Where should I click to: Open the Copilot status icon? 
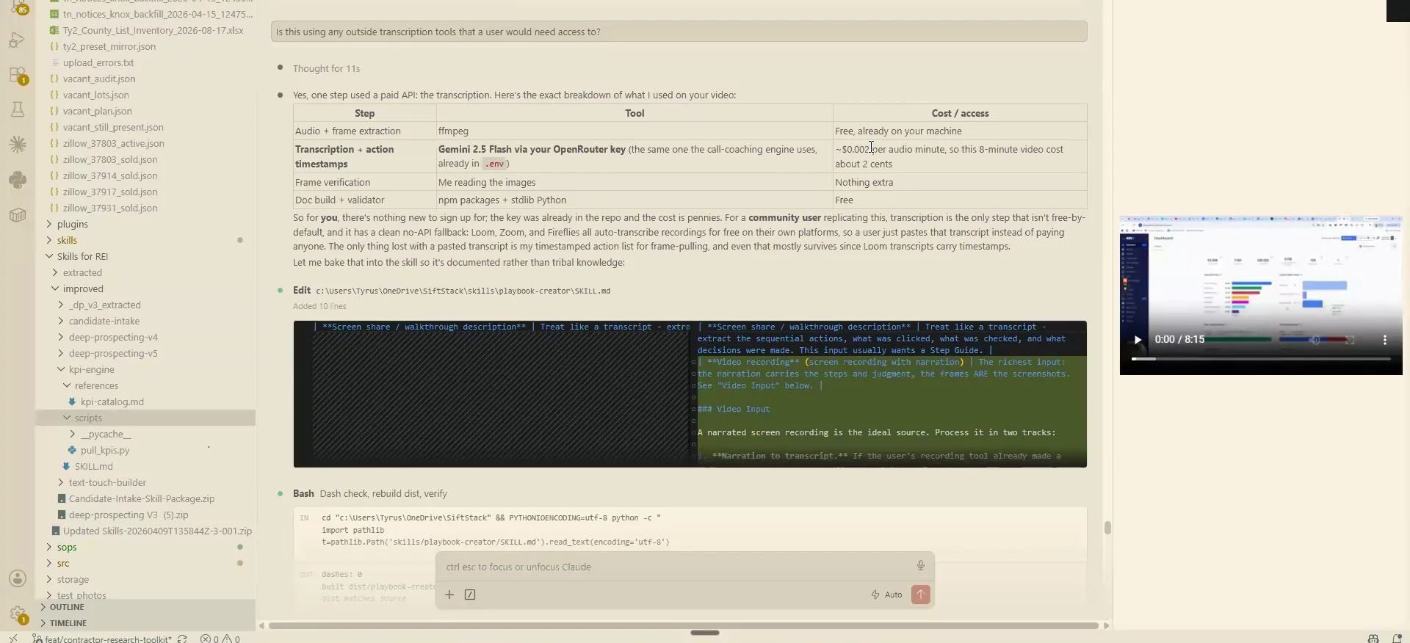(1373, 639)
